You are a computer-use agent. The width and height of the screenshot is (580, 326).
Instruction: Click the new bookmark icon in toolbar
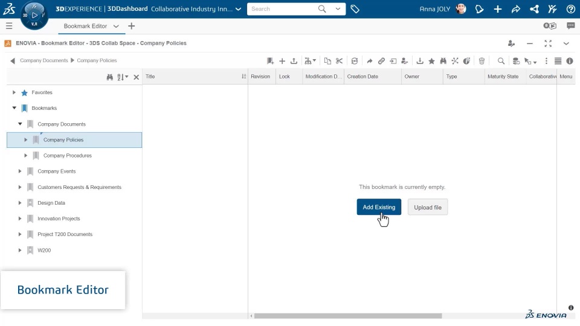tap(270, 61)
